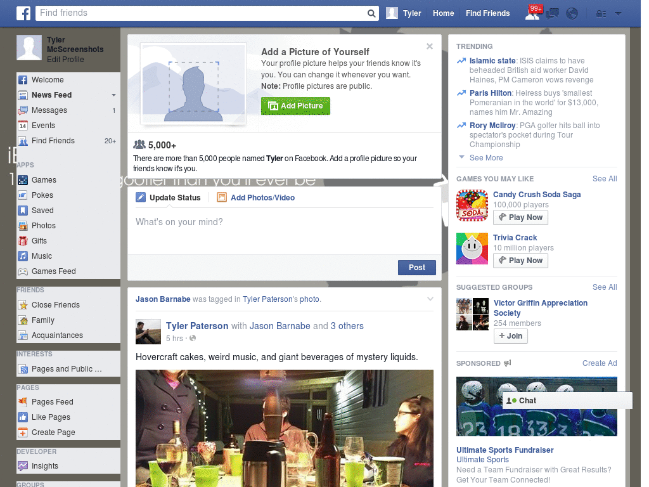This screenshot has height=487, width=649.
Task: Join Victor Griffin Appreciation Society group
Action: tap(510, 336)
